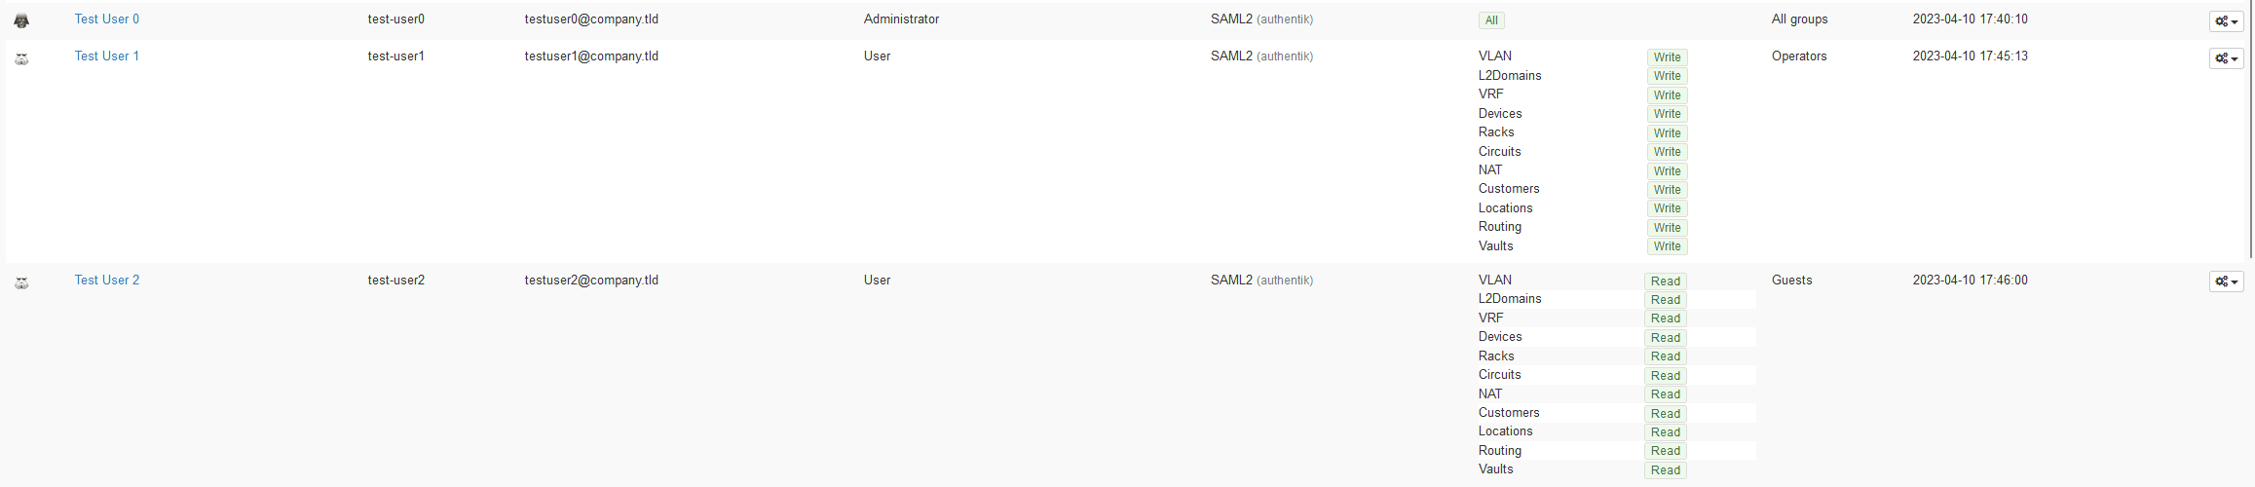Image resolution: width=2255 pixels, height=487 pixels.
Task: Click the Read badge for Routing
Action: point(1666,451)
